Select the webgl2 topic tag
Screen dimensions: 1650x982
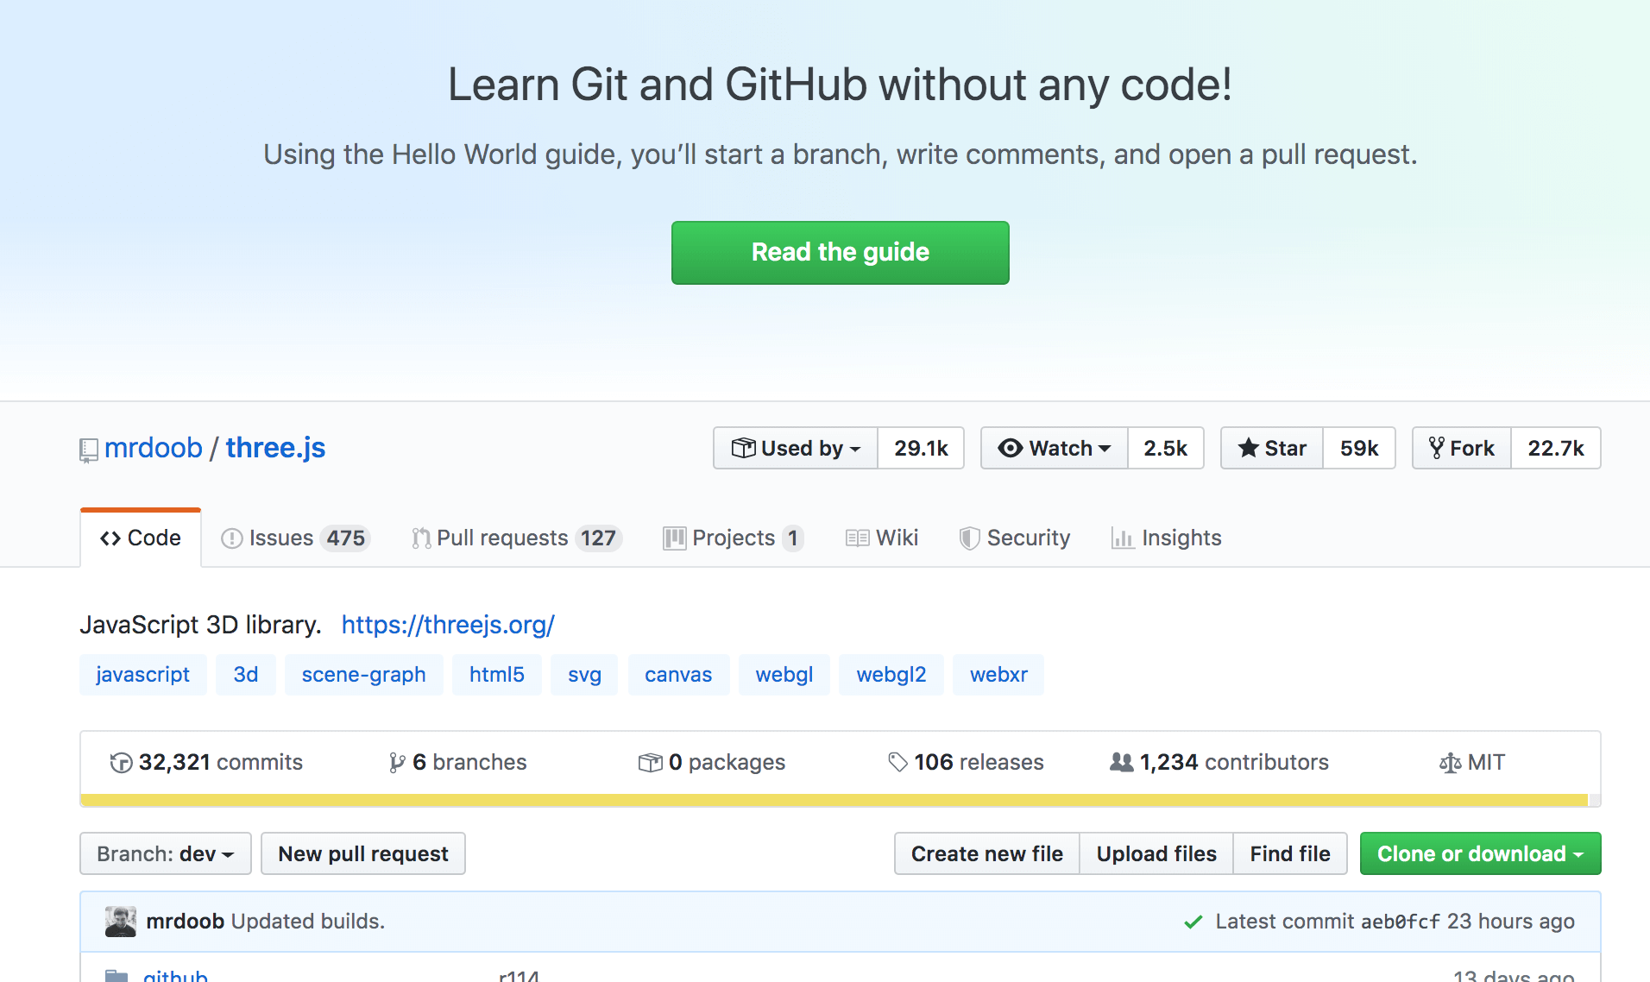click(891, 674)
